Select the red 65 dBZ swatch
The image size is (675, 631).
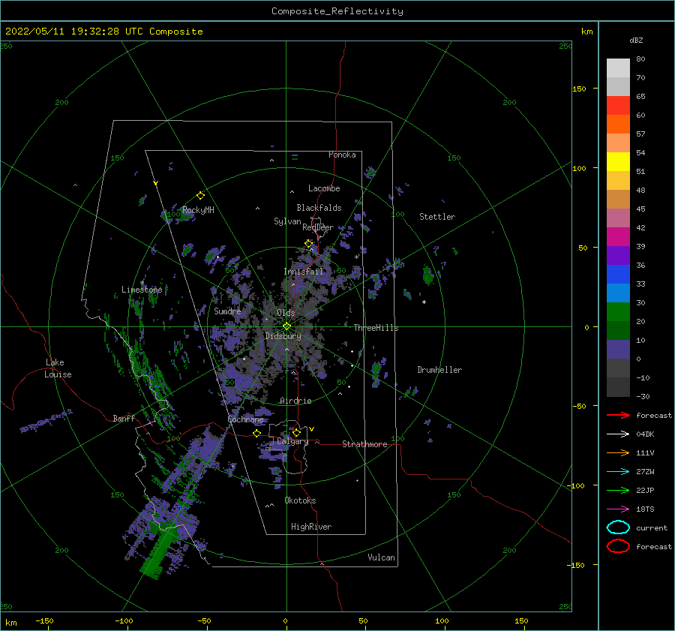[x=618, y=105]
